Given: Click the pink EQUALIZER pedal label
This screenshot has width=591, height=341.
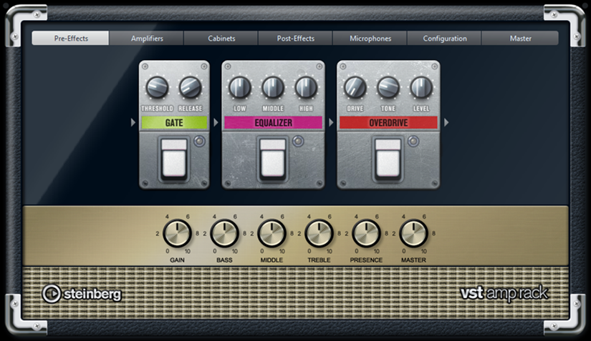Looking at the screenshot, I should point(273,122).
